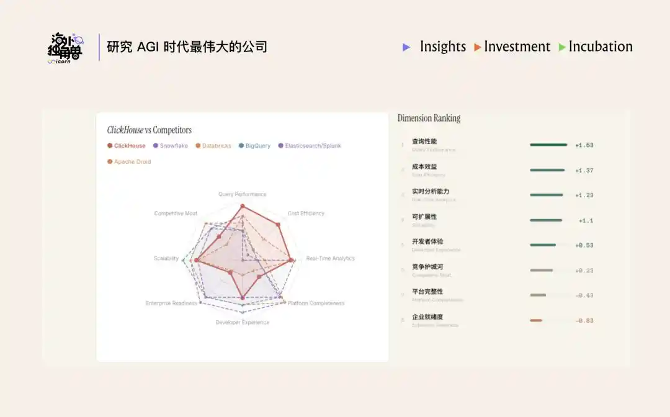Select ClickHouse Query Performance data point
The image size is (670, 417).
[x=243, y=207]
